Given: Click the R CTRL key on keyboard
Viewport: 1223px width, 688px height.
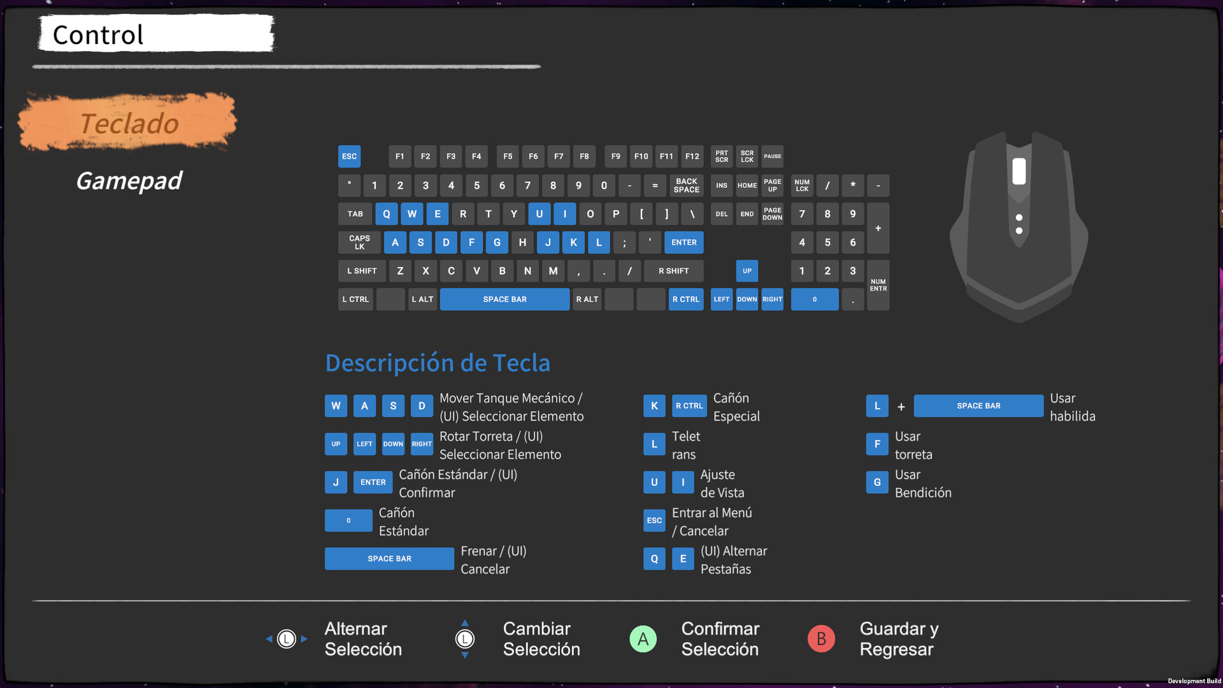Looking at the screenshot, I should [x=685, y=299].
